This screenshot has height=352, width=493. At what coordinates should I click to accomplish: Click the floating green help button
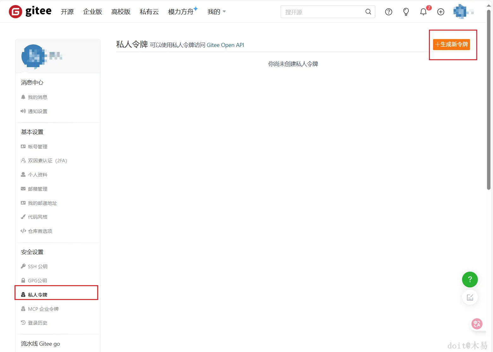point(470,280)
